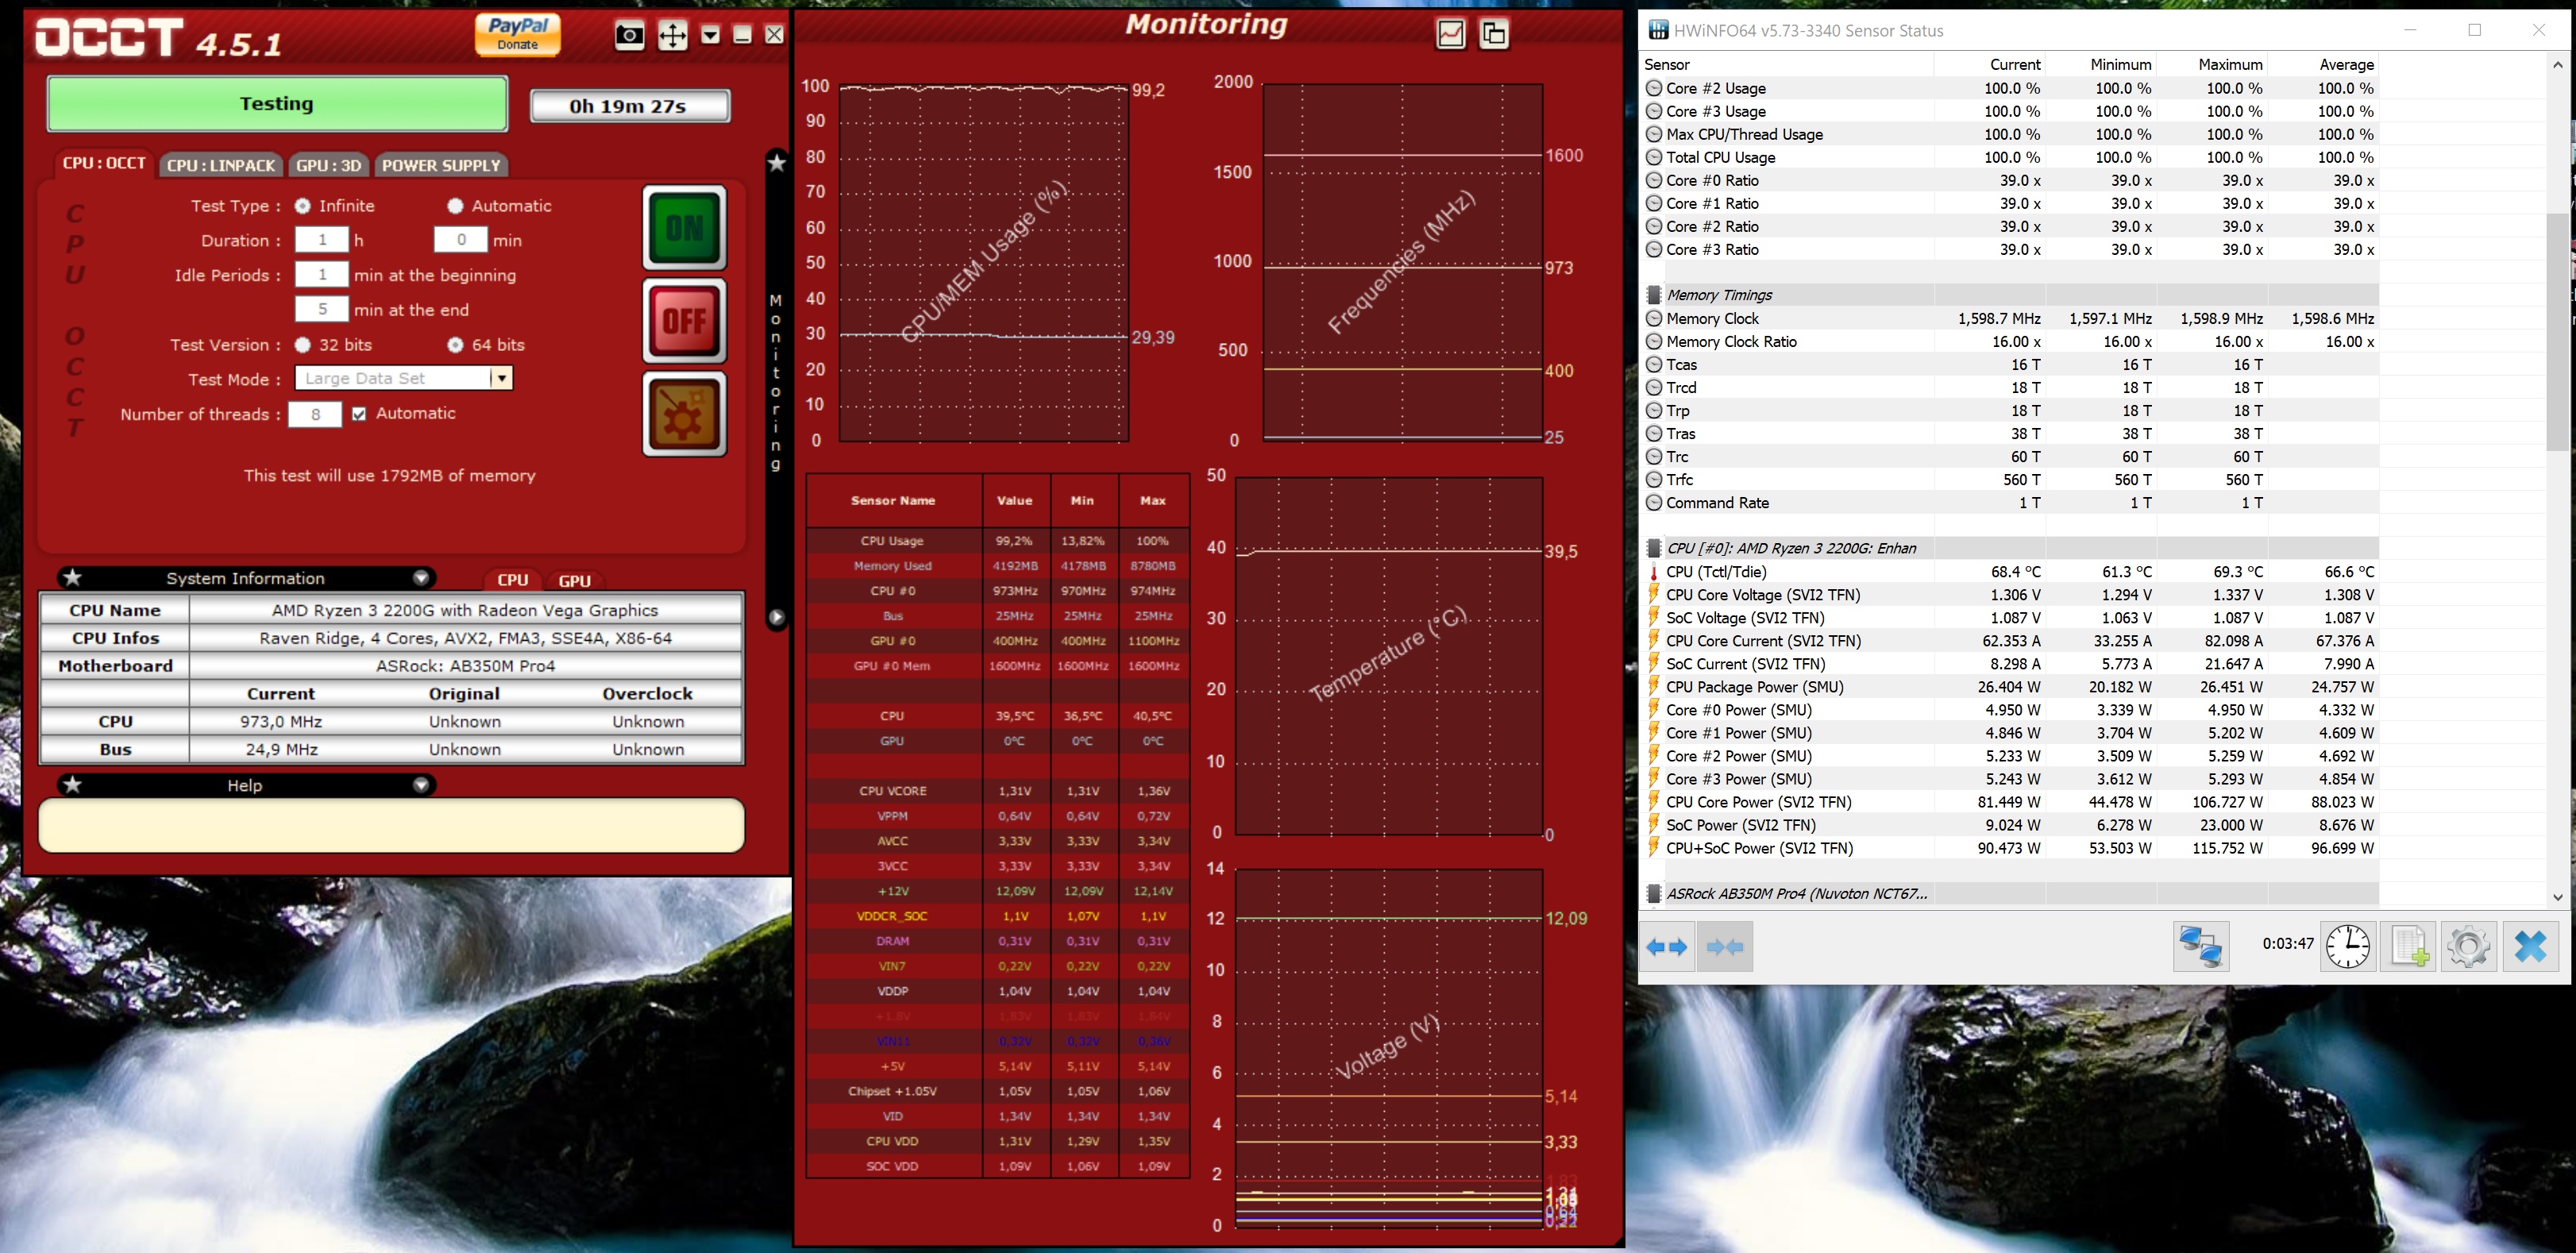Image resolution: width=2576 pixels, height=1253 pixels.
Task: Switch System Information to CPU tab
Action: (x=513, y=580)
